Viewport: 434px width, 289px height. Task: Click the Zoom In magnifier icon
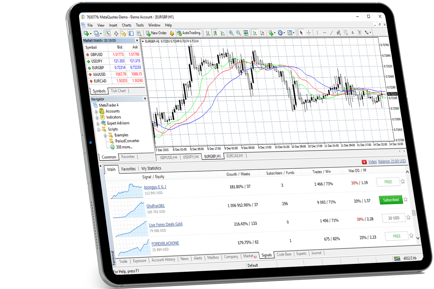pyautogui.click(x=231, y=33)
